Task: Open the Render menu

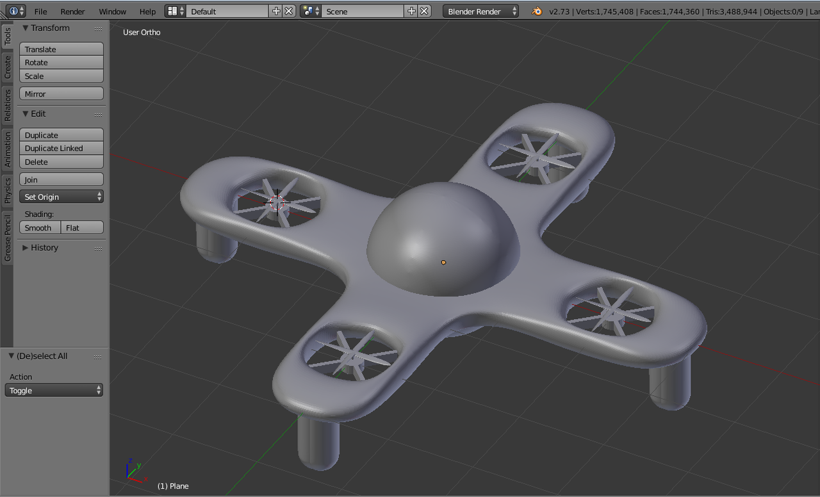Action: [x=73, y=12]
